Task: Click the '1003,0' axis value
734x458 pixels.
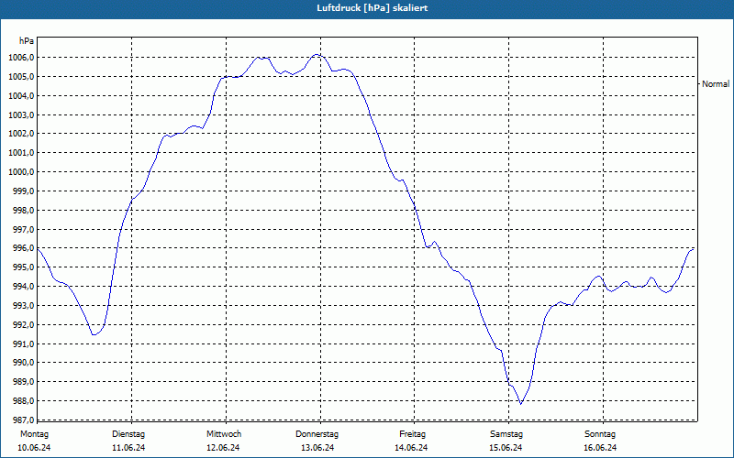Action: pyautogui.click(x=21, y=115)
